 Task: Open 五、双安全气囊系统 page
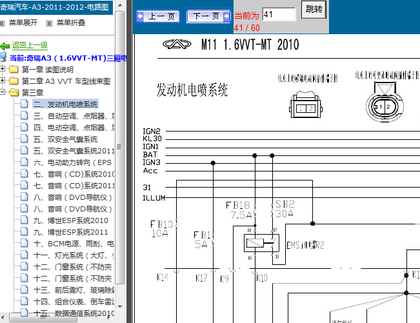65,139
